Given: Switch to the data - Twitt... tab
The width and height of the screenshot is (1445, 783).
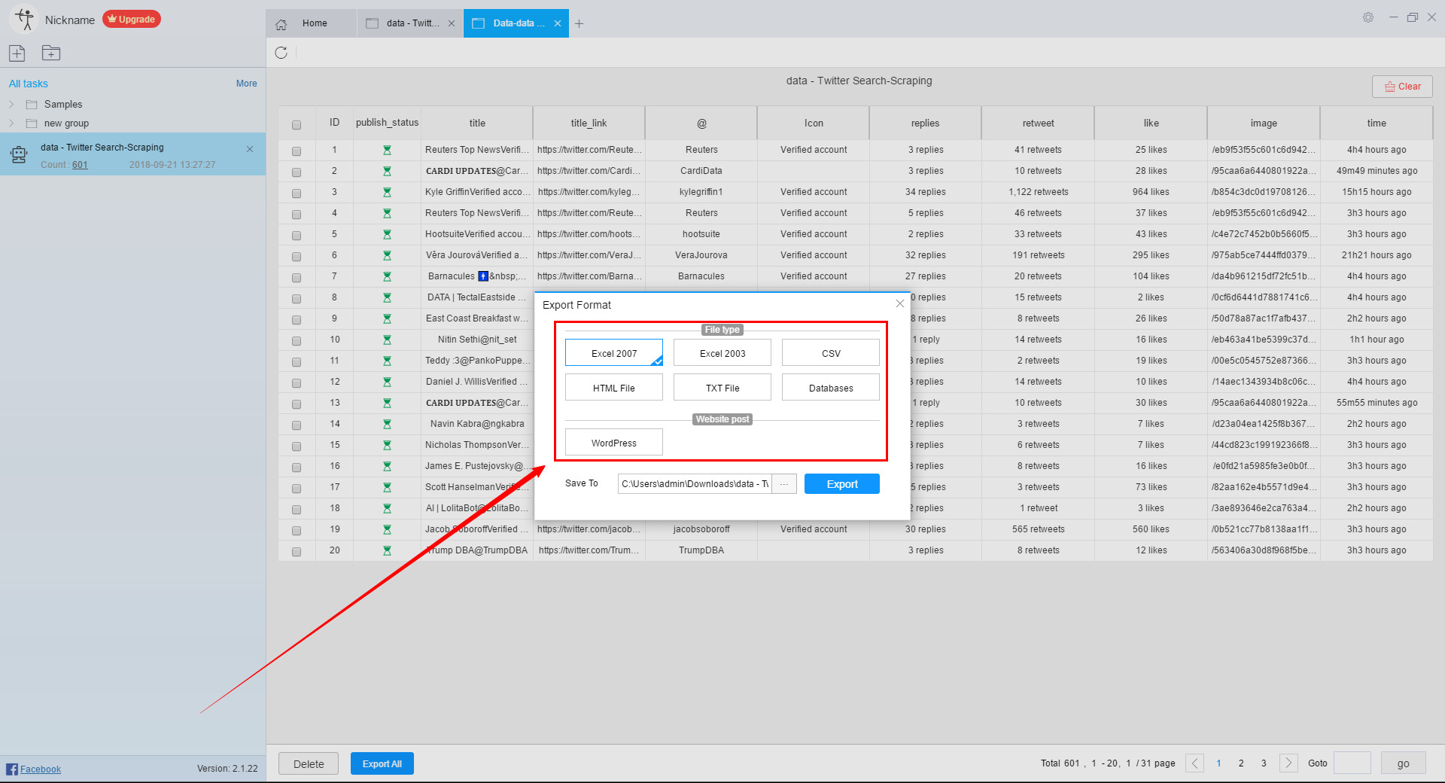Looking at the screenshot, I should [410, 23].
